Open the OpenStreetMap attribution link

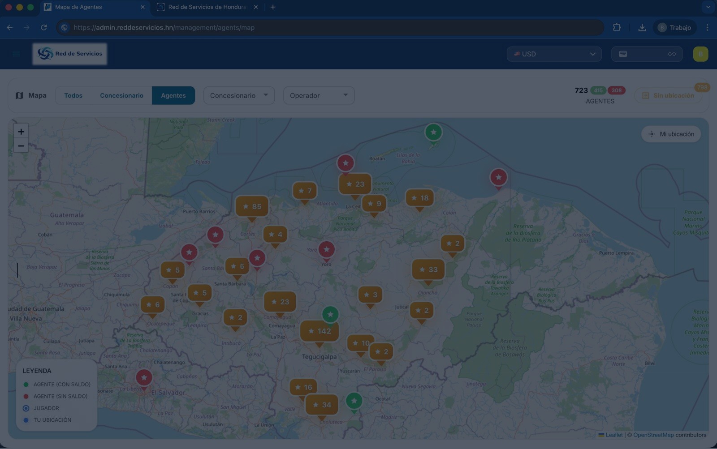tap(653, 435)
